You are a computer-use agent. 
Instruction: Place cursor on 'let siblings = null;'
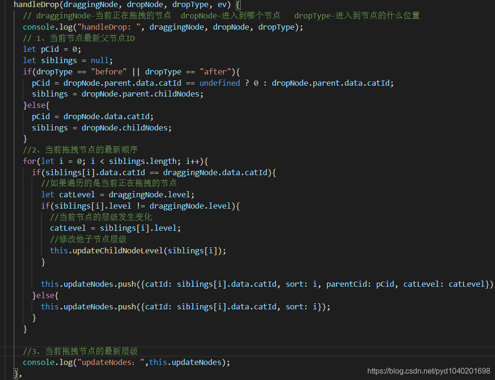tap(68, 61)
